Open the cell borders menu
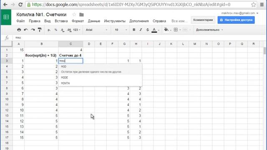 coord(176,30)
